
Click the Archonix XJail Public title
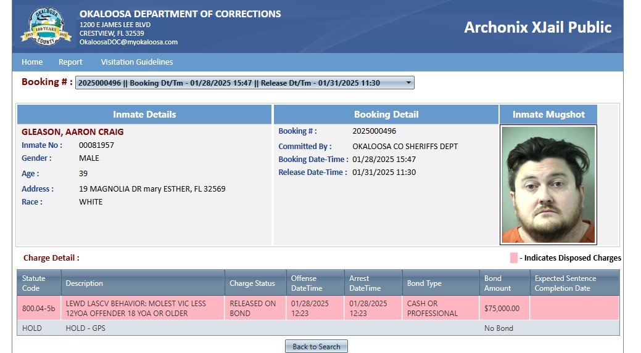[537, 27]
